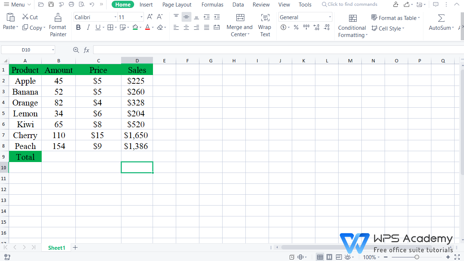
Task: Click the Save icon
Action: (x=51, y=4)
